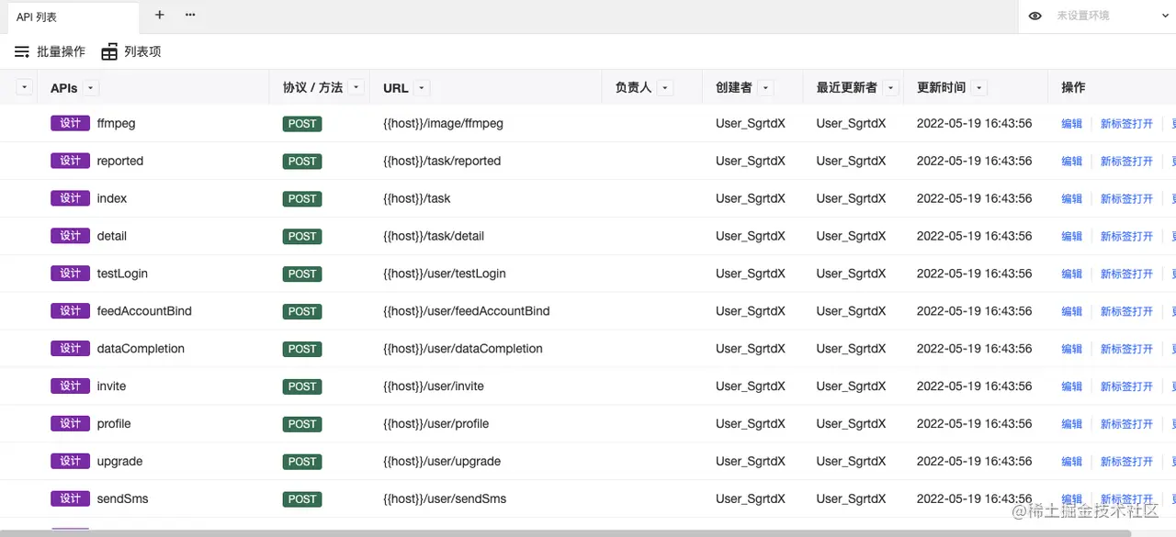The height and width of the screenshot is (537, 1176).
Task: Click the URL {{host}}/user/upgrade
Action: pyautogui.click(x=442, y=462)
